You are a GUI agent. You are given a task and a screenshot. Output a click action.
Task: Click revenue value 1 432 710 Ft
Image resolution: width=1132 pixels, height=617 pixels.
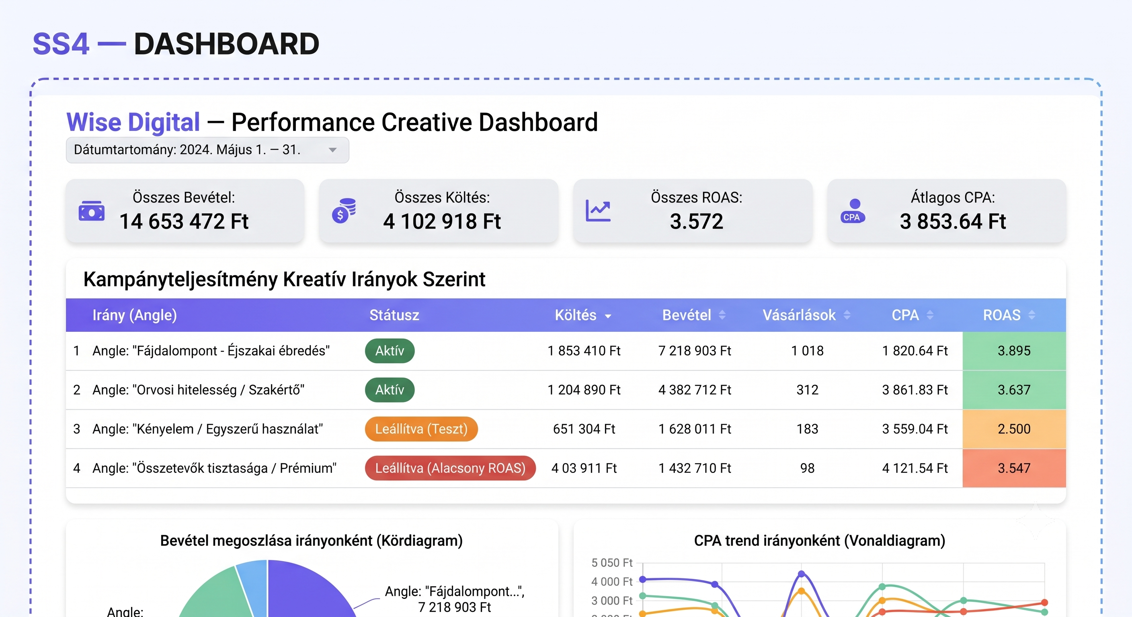(695, 468)
